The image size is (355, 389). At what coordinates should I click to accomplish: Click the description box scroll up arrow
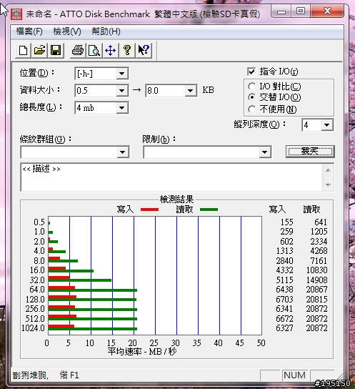[x=328, y=170]
